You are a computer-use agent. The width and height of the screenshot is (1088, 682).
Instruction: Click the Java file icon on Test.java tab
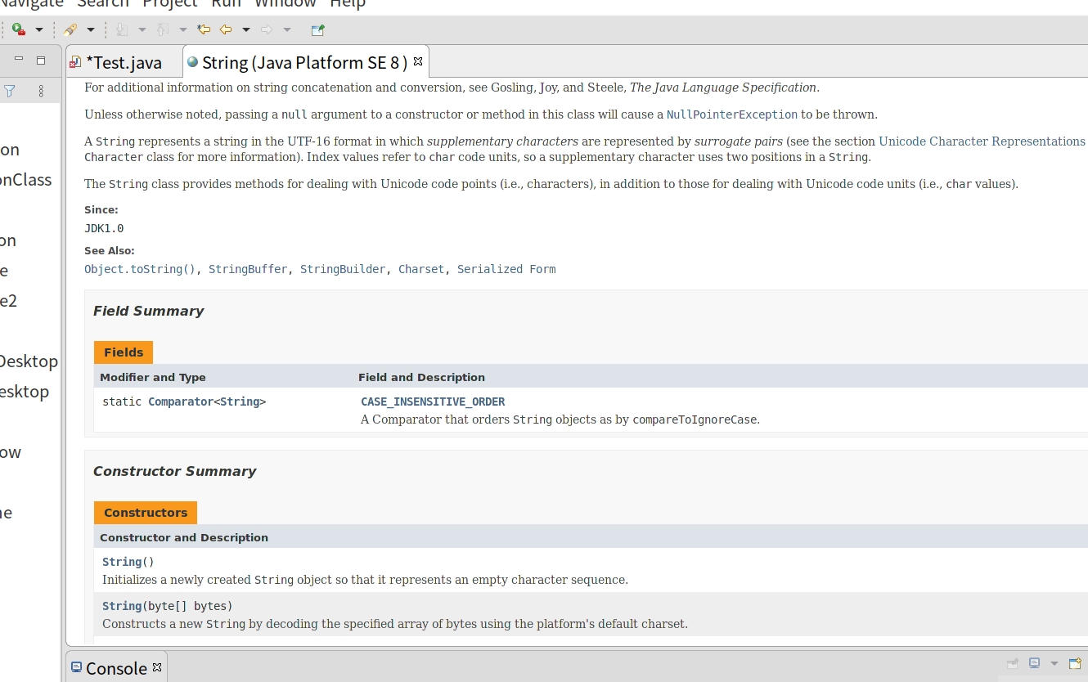pyautogui.click(x=75, y=63)
